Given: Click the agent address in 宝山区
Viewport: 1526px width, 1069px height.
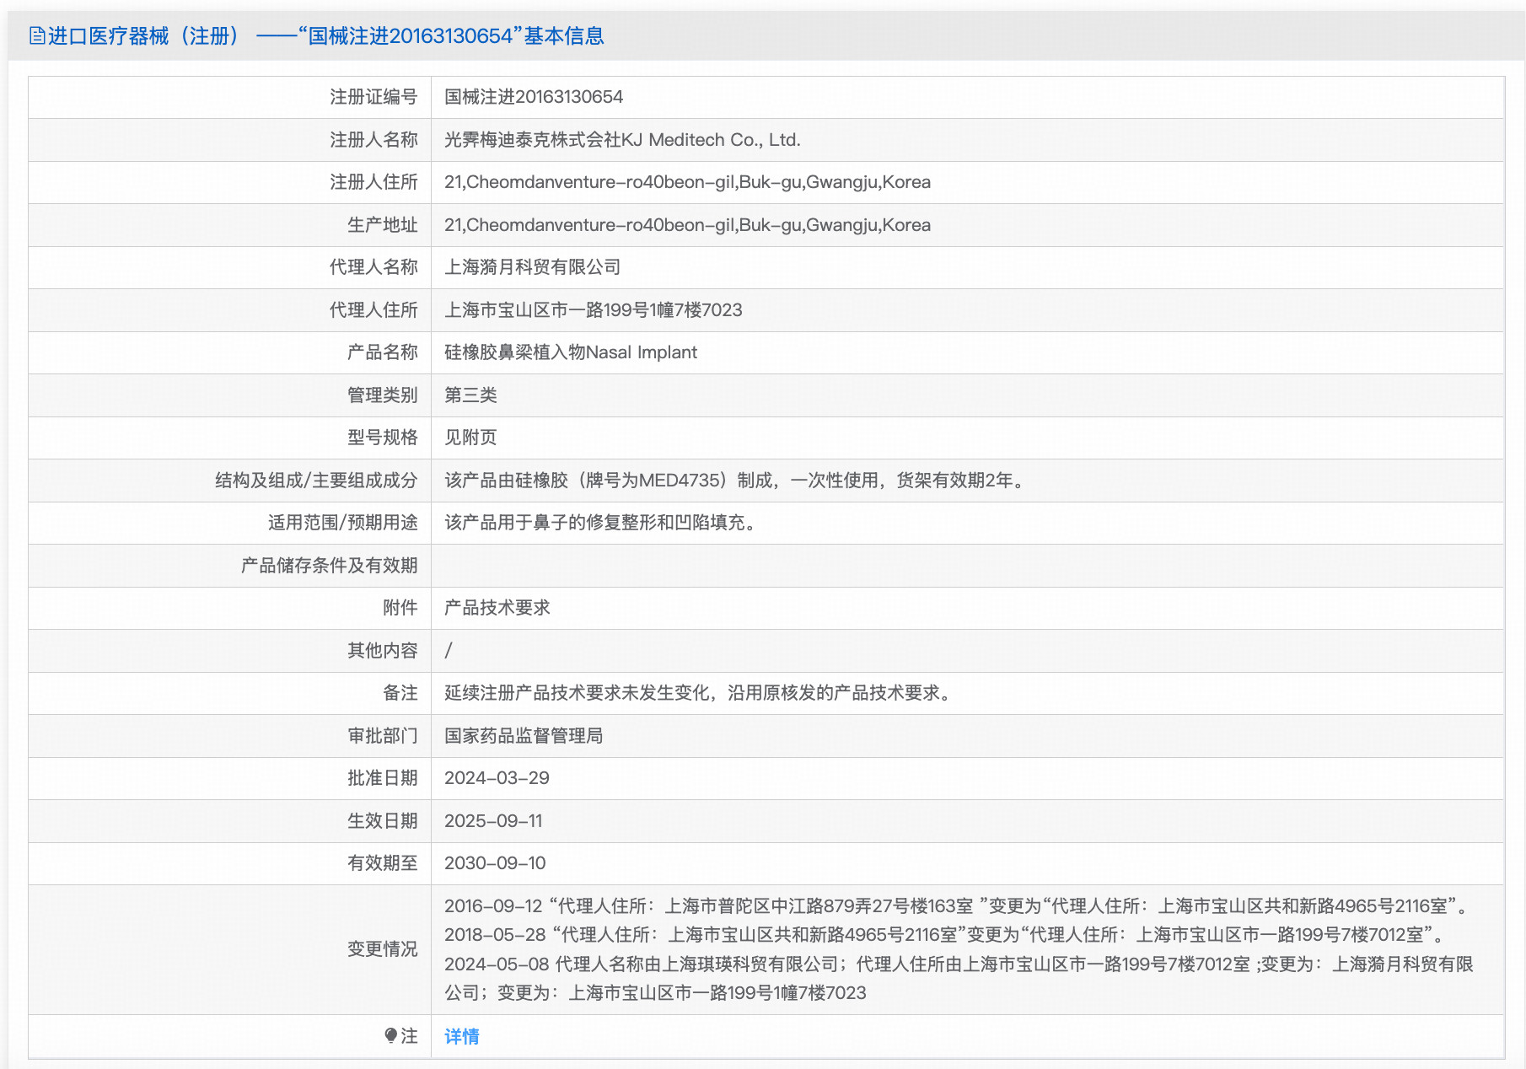Looking at the screenshot, I should click(592, 310).
